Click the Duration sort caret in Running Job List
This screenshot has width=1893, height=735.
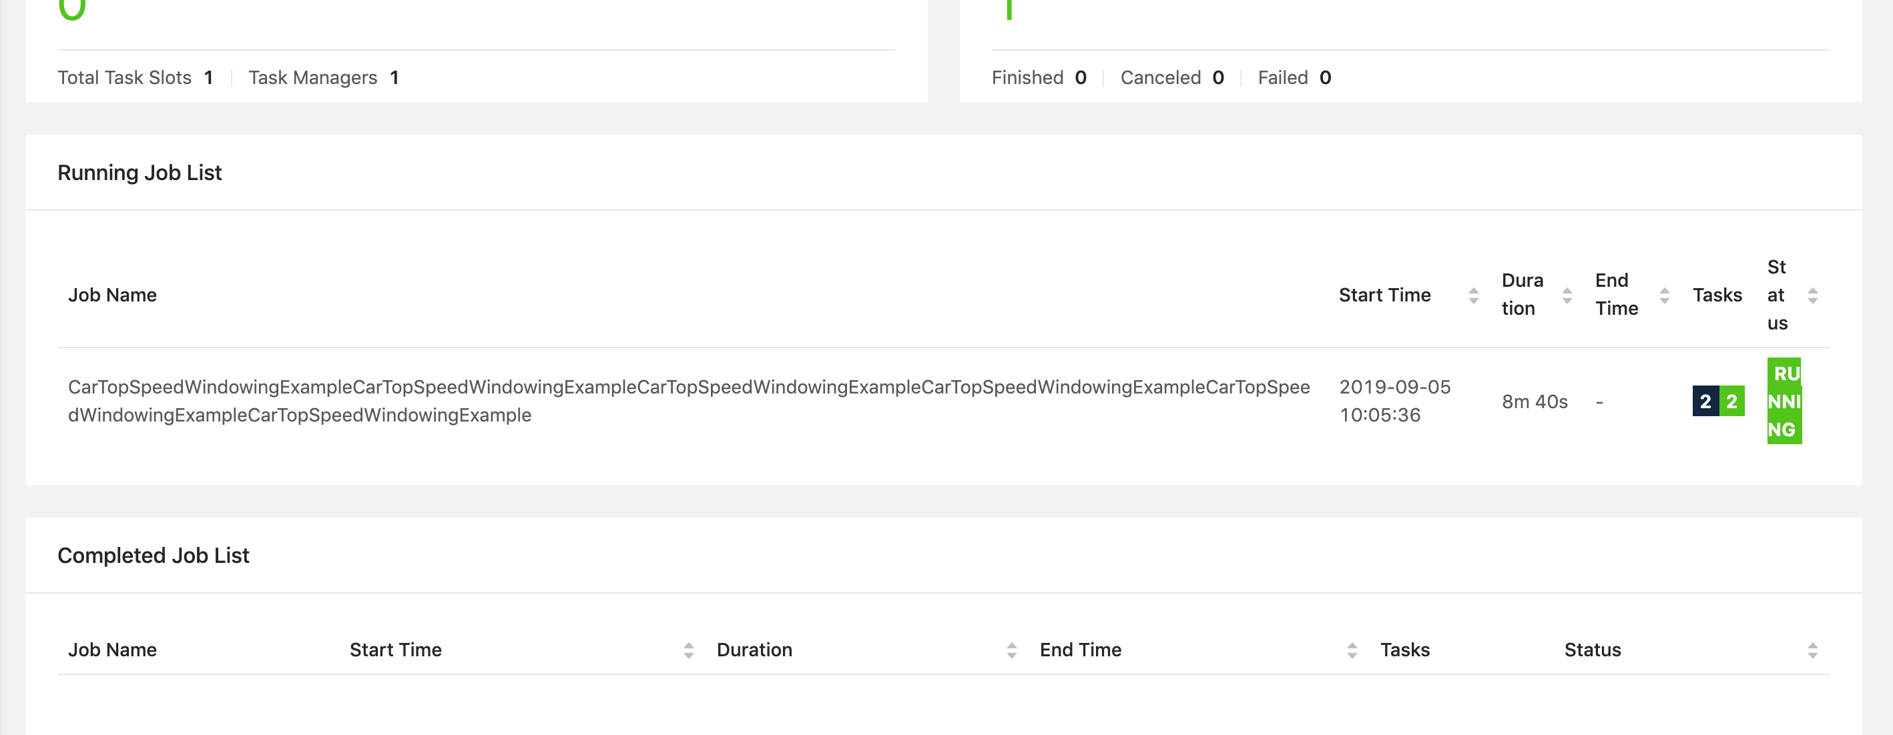[1567, 295]
